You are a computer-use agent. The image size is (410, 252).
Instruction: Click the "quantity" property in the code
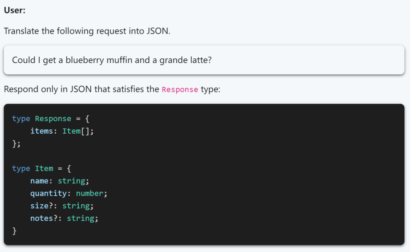coord(49,193)
